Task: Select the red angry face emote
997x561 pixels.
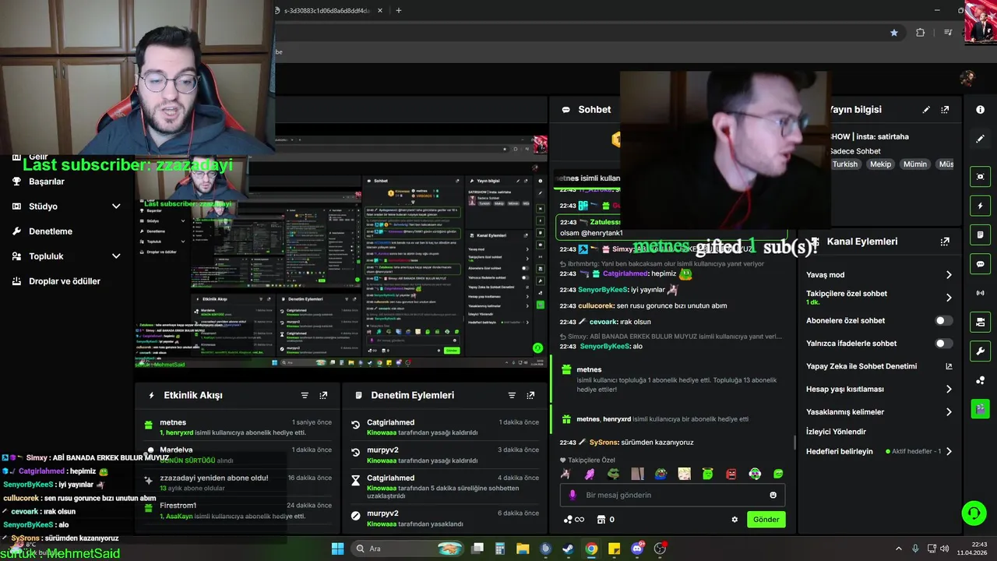Action: [x=731, y=474]
